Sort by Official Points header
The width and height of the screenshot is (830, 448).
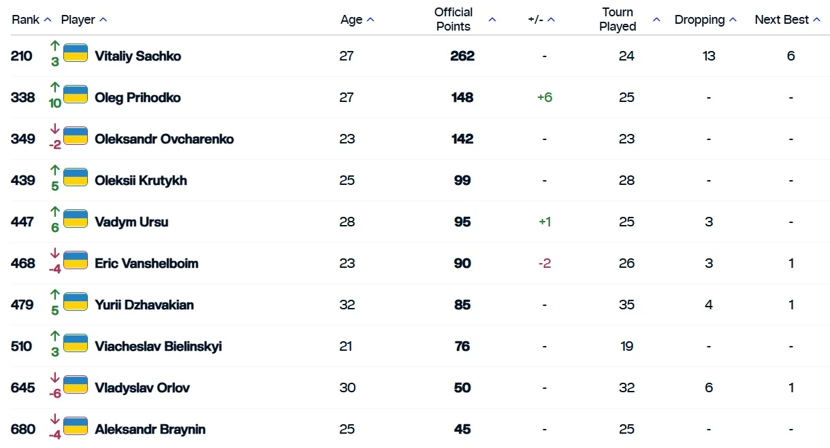click(x=492, y=20)
